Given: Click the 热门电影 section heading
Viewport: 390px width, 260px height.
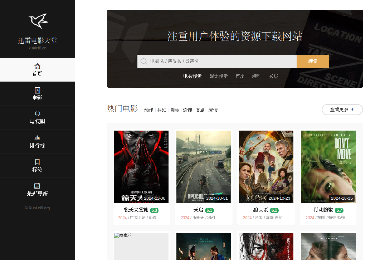Looking at the screenshot, I should click(122, 109).
